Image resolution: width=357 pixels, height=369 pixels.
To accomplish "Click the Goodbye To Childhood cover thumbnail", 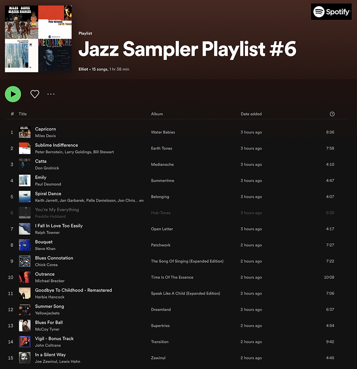I will [25, 293].
